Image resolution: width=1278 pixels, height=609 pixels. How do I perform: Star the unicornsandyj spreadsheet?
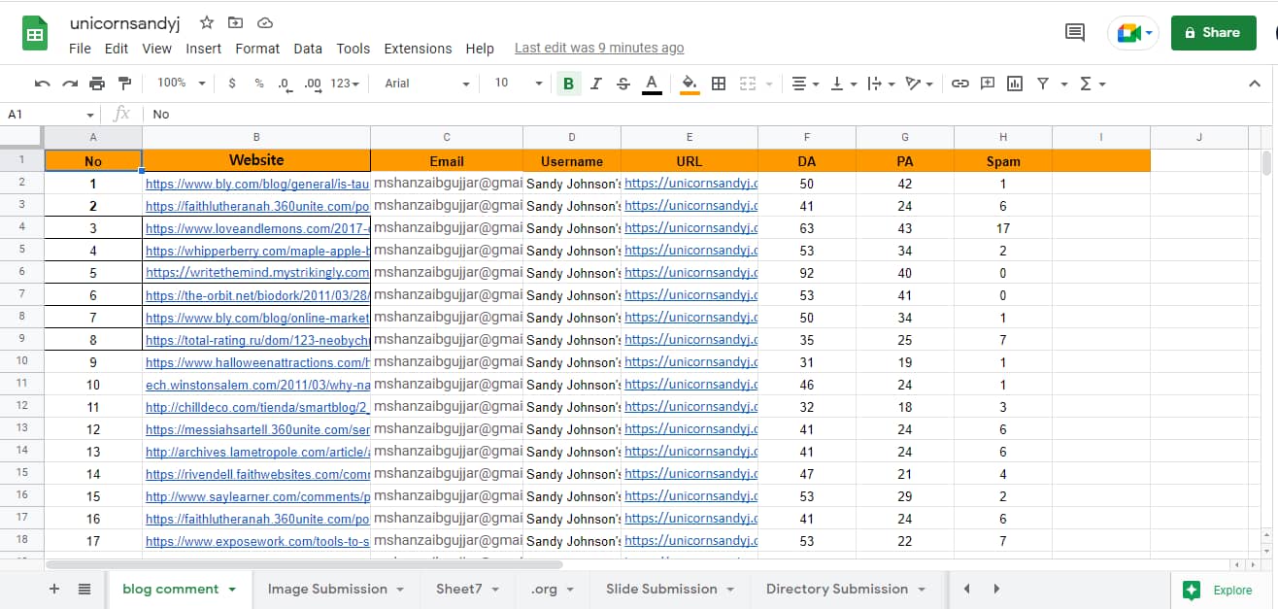point(207,22)
